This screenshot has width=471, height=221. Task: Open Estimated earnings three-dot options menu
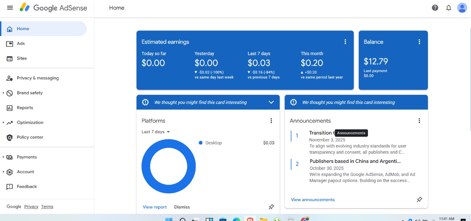click(345, 42)
